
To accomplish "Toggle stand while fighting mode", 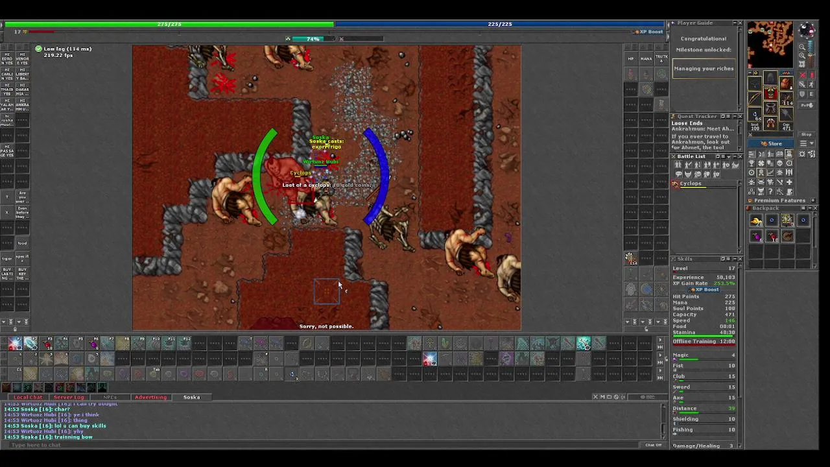I will 811,75.
